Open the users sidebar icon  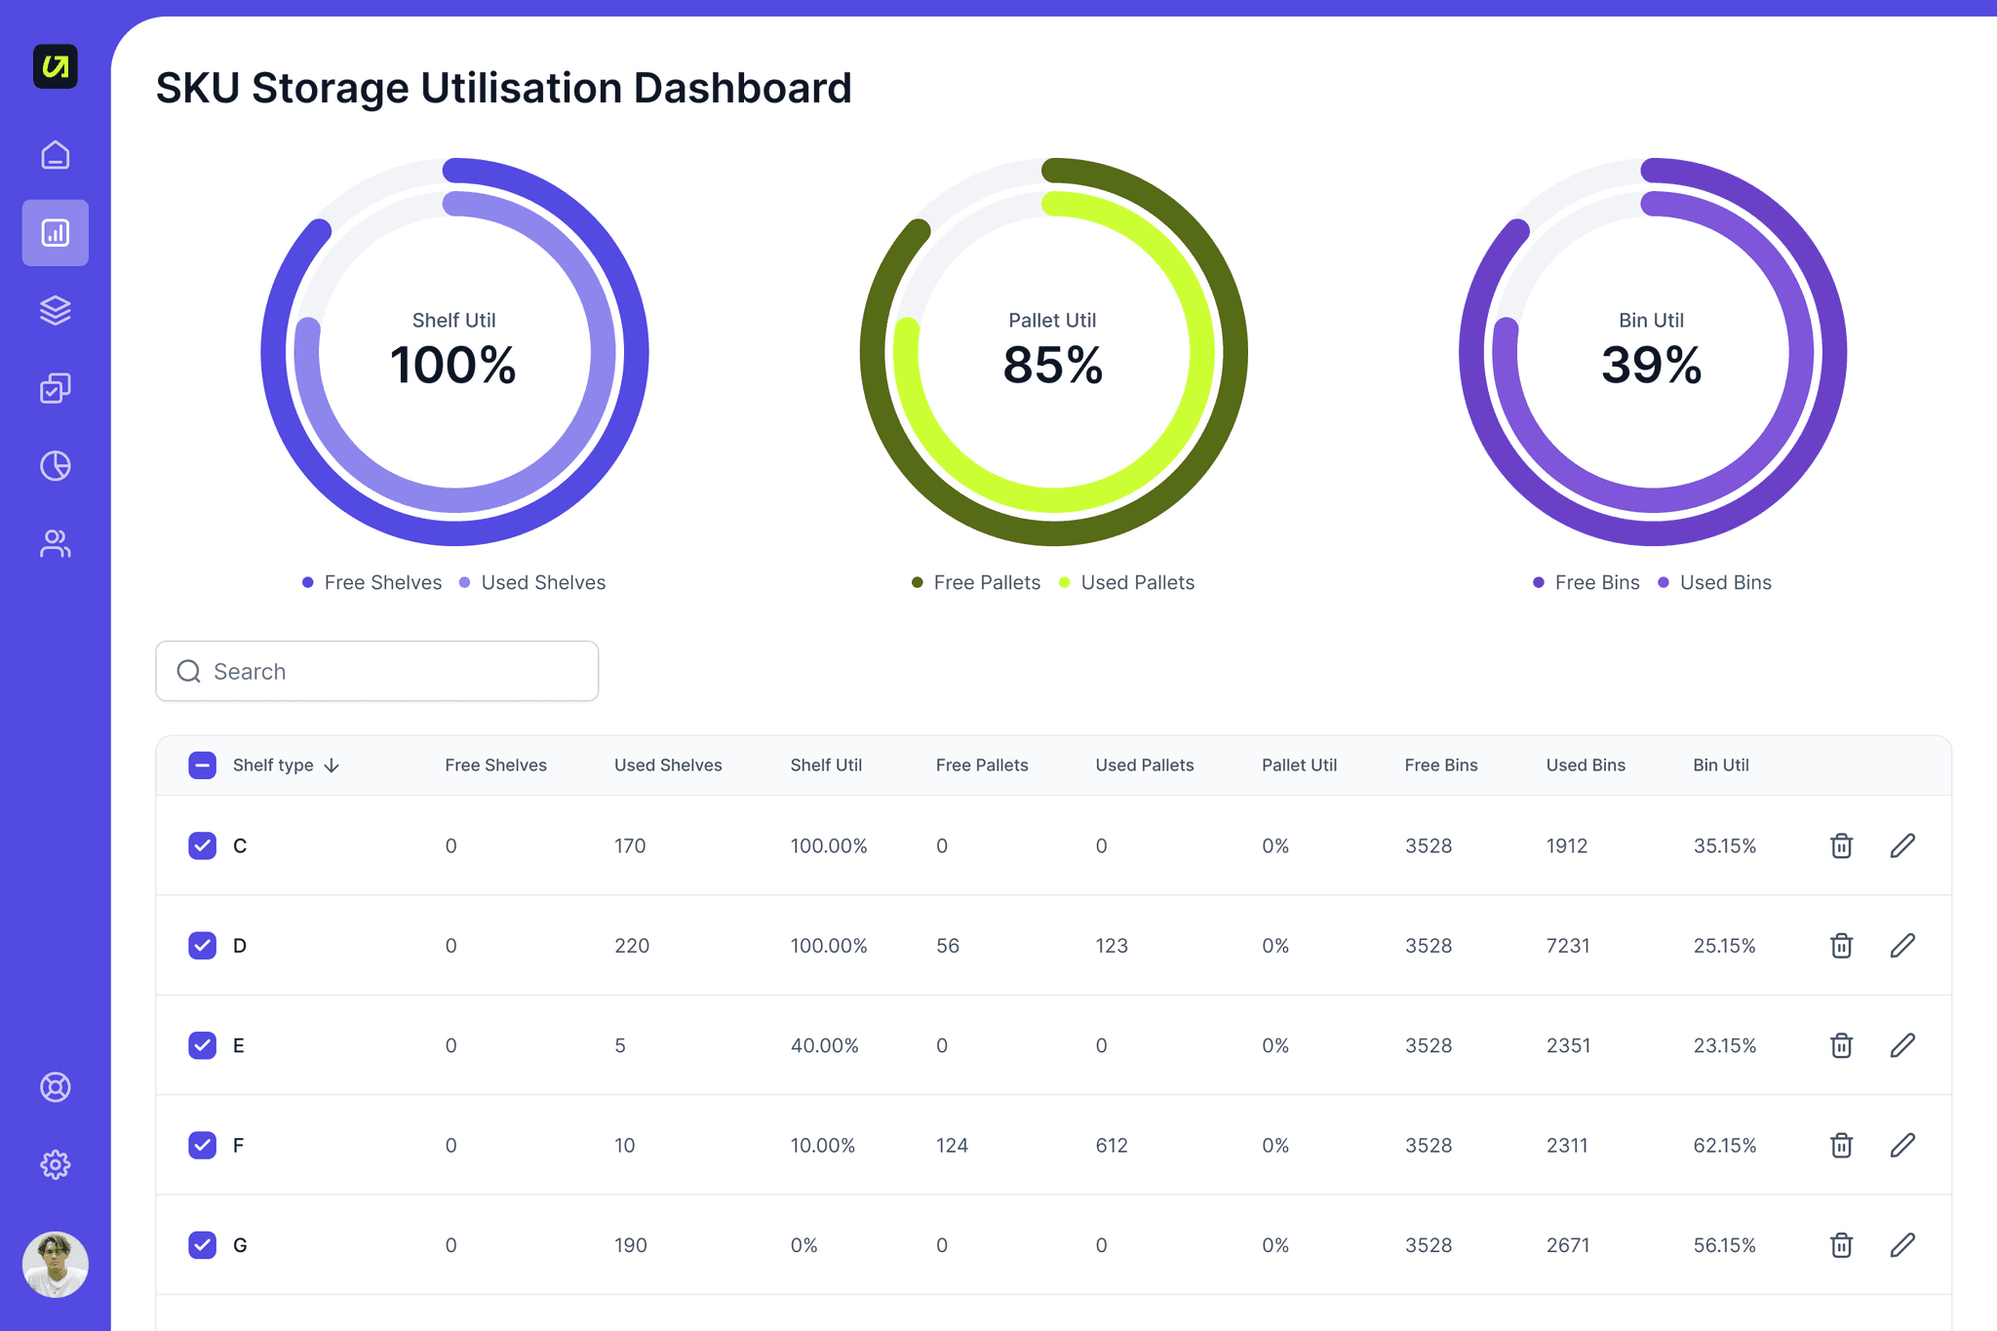56,544
